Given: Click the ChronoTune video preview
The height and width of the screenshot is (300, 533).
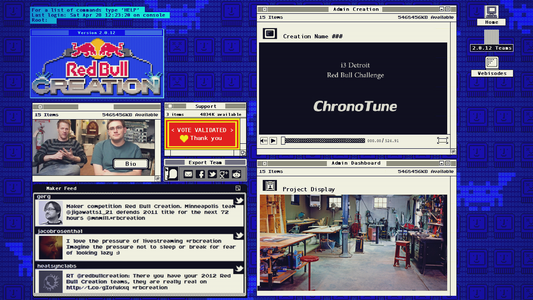Looking at the screenshot, I should click(x=353, y=88).
